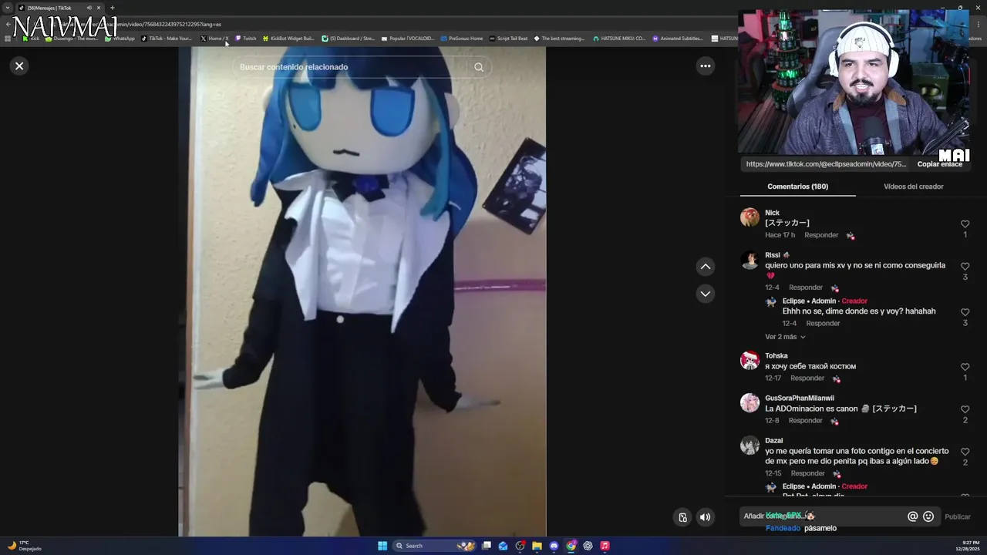This screenshot has width=987, height=555.
Task: Open Task View from the taskbar
Action: [487, 546]
